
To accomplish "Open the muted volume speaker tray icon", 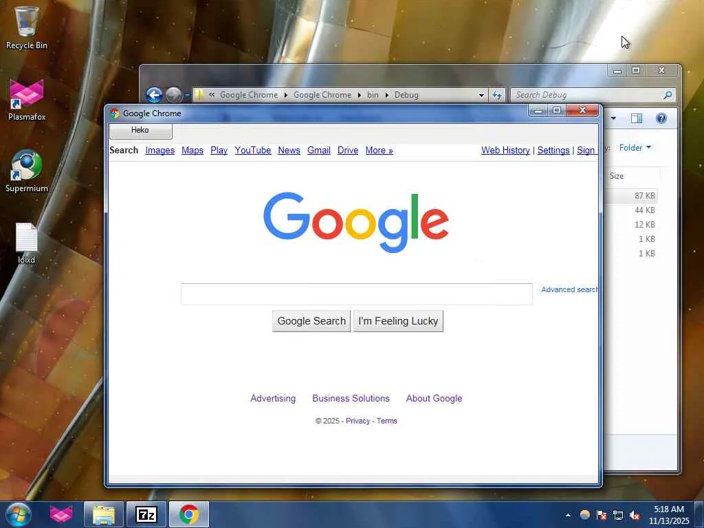I will pyautogui.click(x=635, y=515).
